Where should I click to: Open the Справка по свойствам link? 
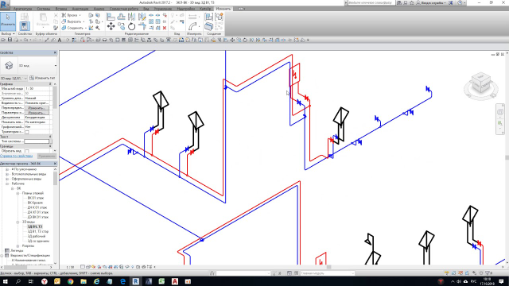pos(16,156)
